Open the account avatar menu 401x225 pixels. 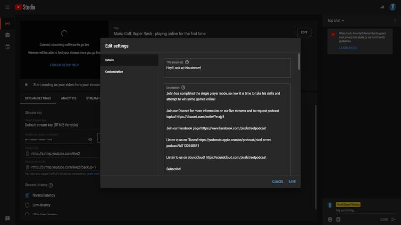coord(393,7)
